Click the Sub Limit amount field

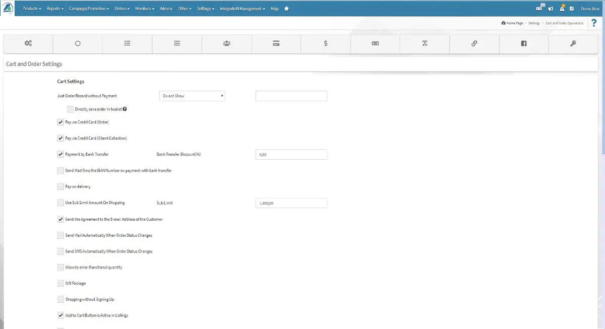click(291, 203)
